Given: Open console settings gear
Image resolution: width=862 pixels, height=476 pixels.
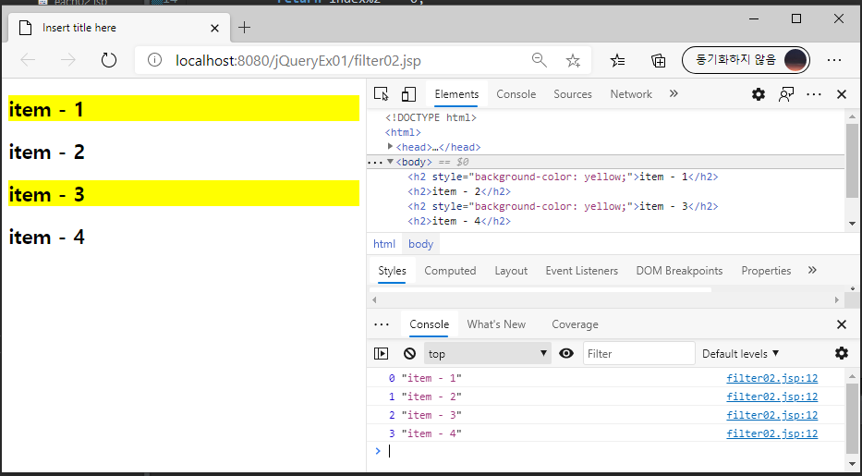Looking at the screenshot, I should coord(842,353).
